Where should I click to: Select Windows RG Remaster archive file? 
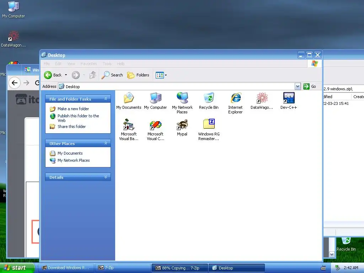pos(209,129)
